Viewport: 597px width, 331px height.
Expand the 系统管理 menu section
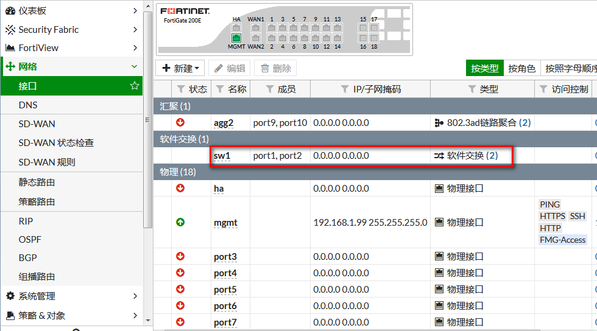(x=135, y=296)
